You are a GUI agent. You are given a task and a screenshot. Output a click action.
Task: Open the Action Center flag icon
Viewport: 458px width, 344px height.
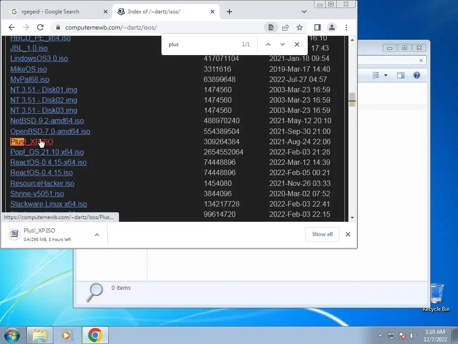(402, 335)
